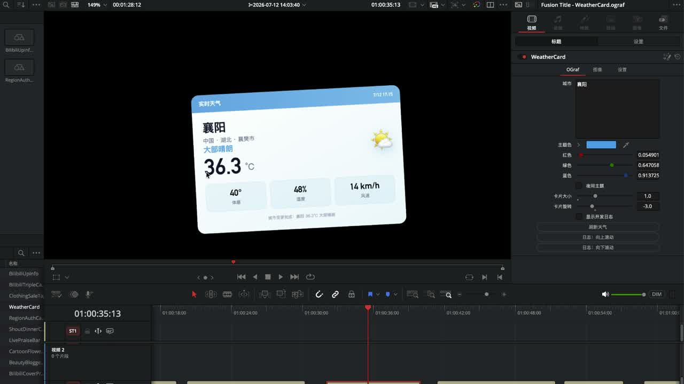The height and width of the screenshot is (384, 684).
Task: Toggle position lock padlock icon
Action: pos(351,294)
